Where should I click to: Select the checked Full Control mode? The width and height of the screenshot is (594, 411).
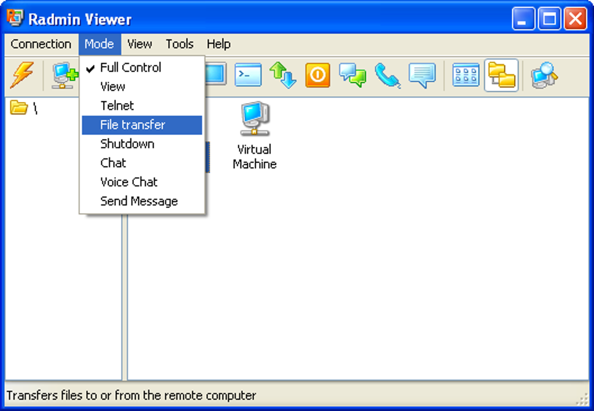142,68
